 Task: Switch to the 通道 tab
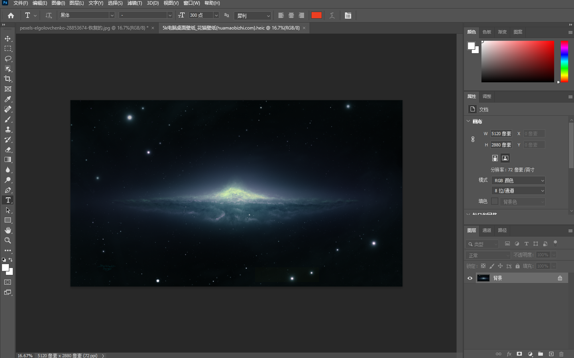click(x=487, y=230)
